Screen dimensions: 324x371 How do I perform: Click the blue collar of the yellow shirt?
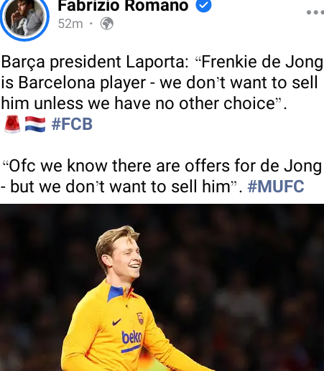115,293
